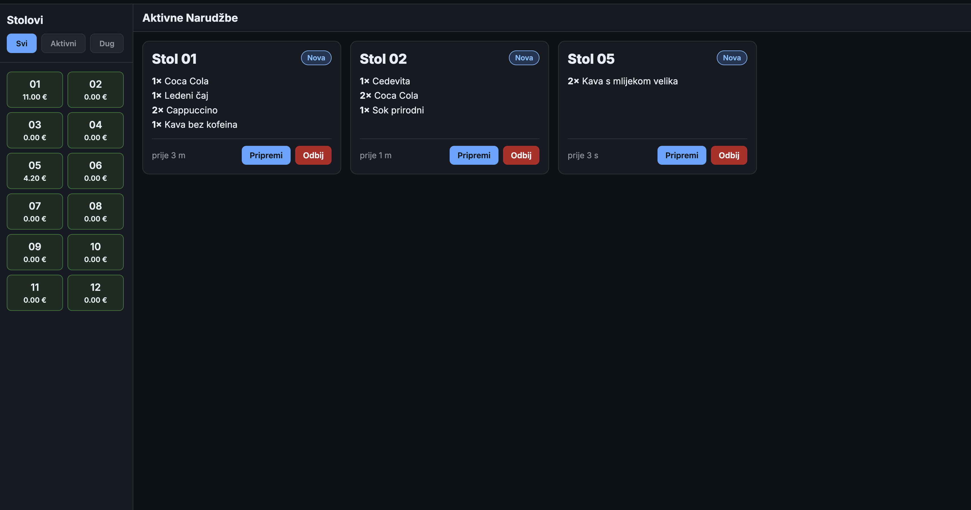Reject Stol 01 order with Odbij
Viewport: 971px width, 510px height.
(x=313, y=155)
